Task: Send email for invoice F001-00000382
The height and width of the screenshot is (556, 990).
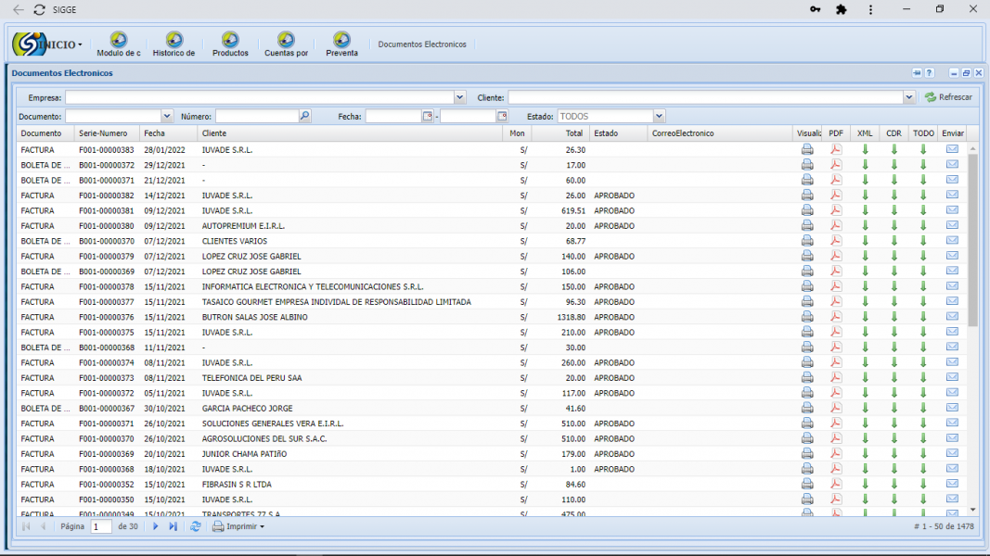Action: 952,196
